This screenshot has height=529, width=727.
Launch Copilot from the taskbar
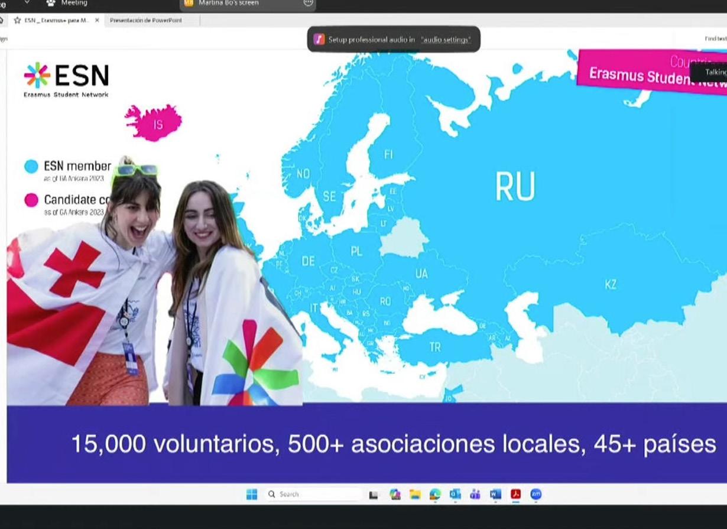pos(395,494)
